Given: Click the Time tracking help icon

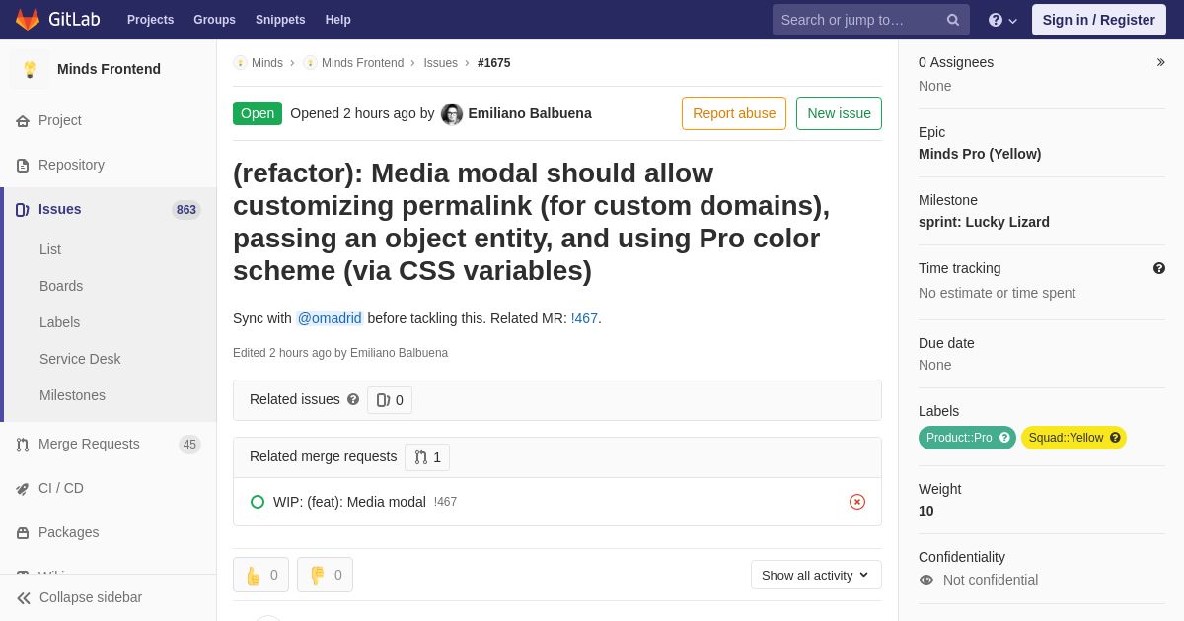Looking at the screenshot, I should click(x=1159, y=268).
